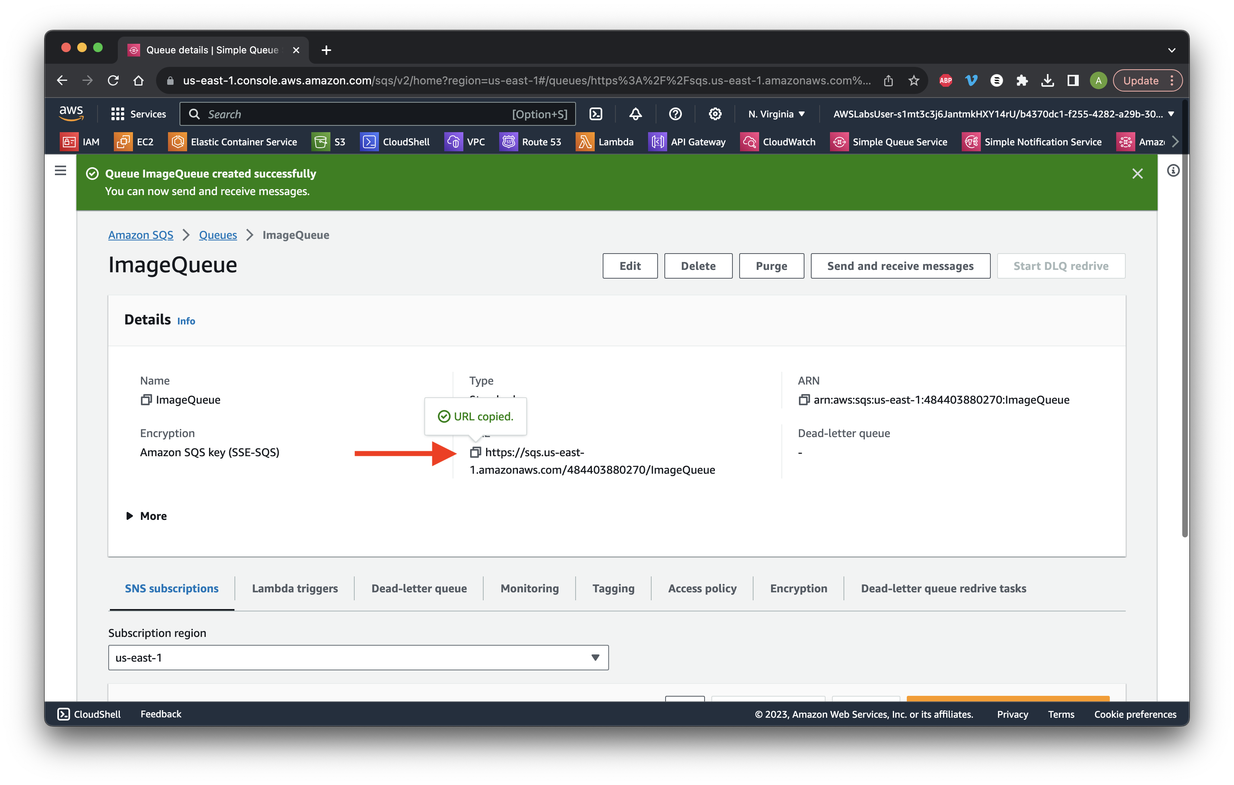
Task: Go to Amazon SQS breadcrumb
Action: [141, 235]
